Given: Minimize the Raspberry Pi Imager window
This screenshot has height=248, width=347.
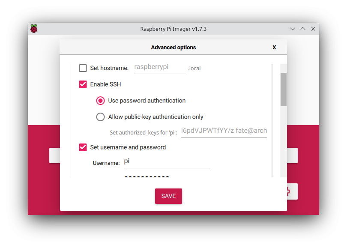Looking at the screenshot, I should tap(293, 29).
